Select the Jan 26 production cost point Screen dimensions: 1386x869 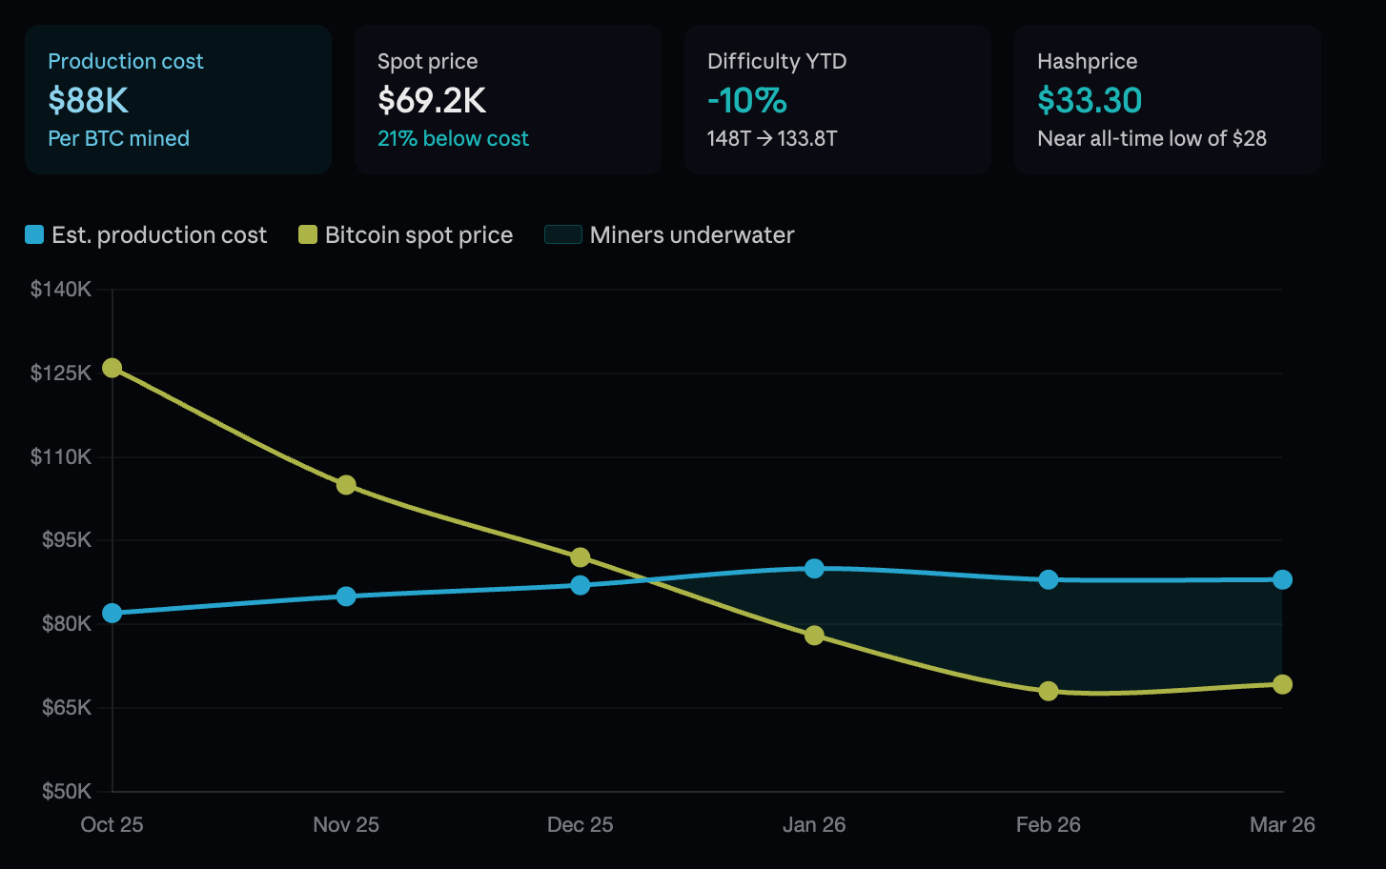pos(814,569)
